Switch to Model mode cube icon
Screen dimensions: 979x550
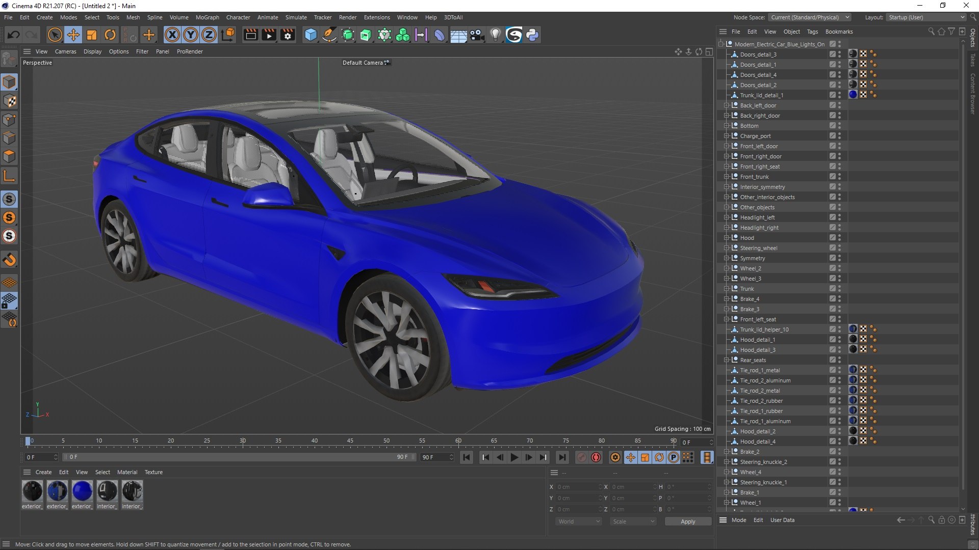point(9,82)
